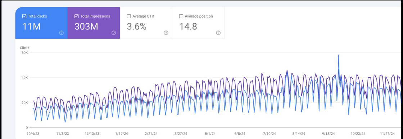The height and width of the screenshot is (139, 403).
Task: Select the 14.8 average position value
Action: [188, 27]
